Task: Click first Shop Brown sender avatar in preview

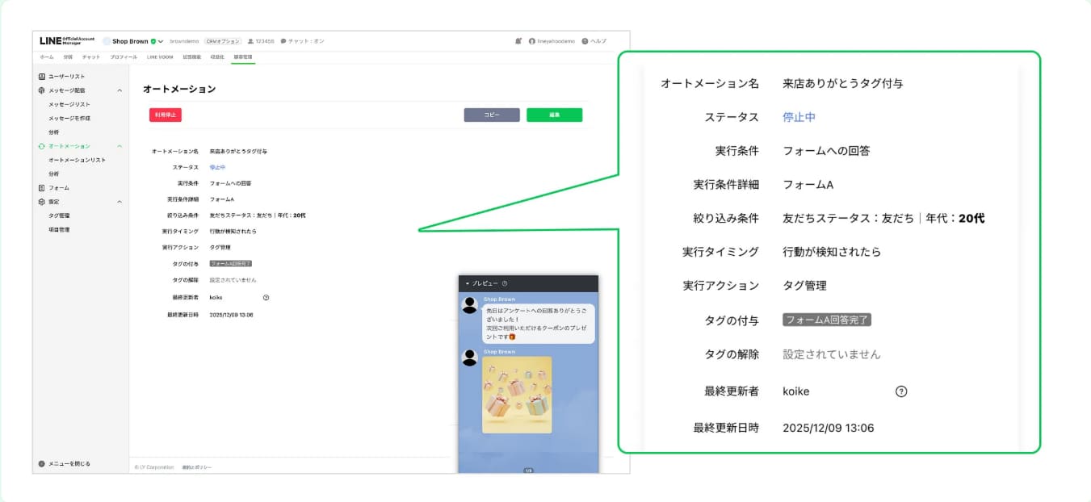Action: click(469, 305)
